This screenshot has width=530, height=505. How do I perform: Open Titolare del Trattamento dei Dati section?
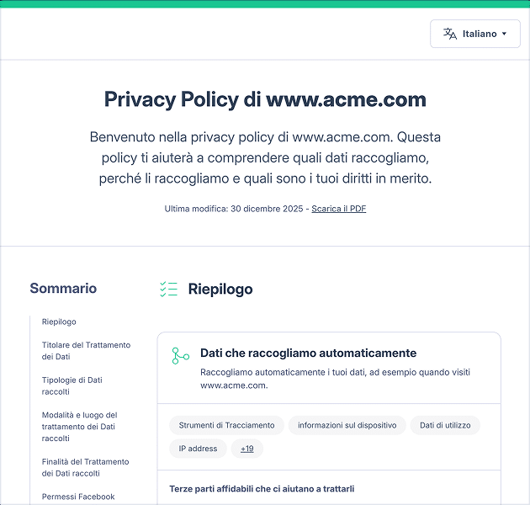coord(86,351)
